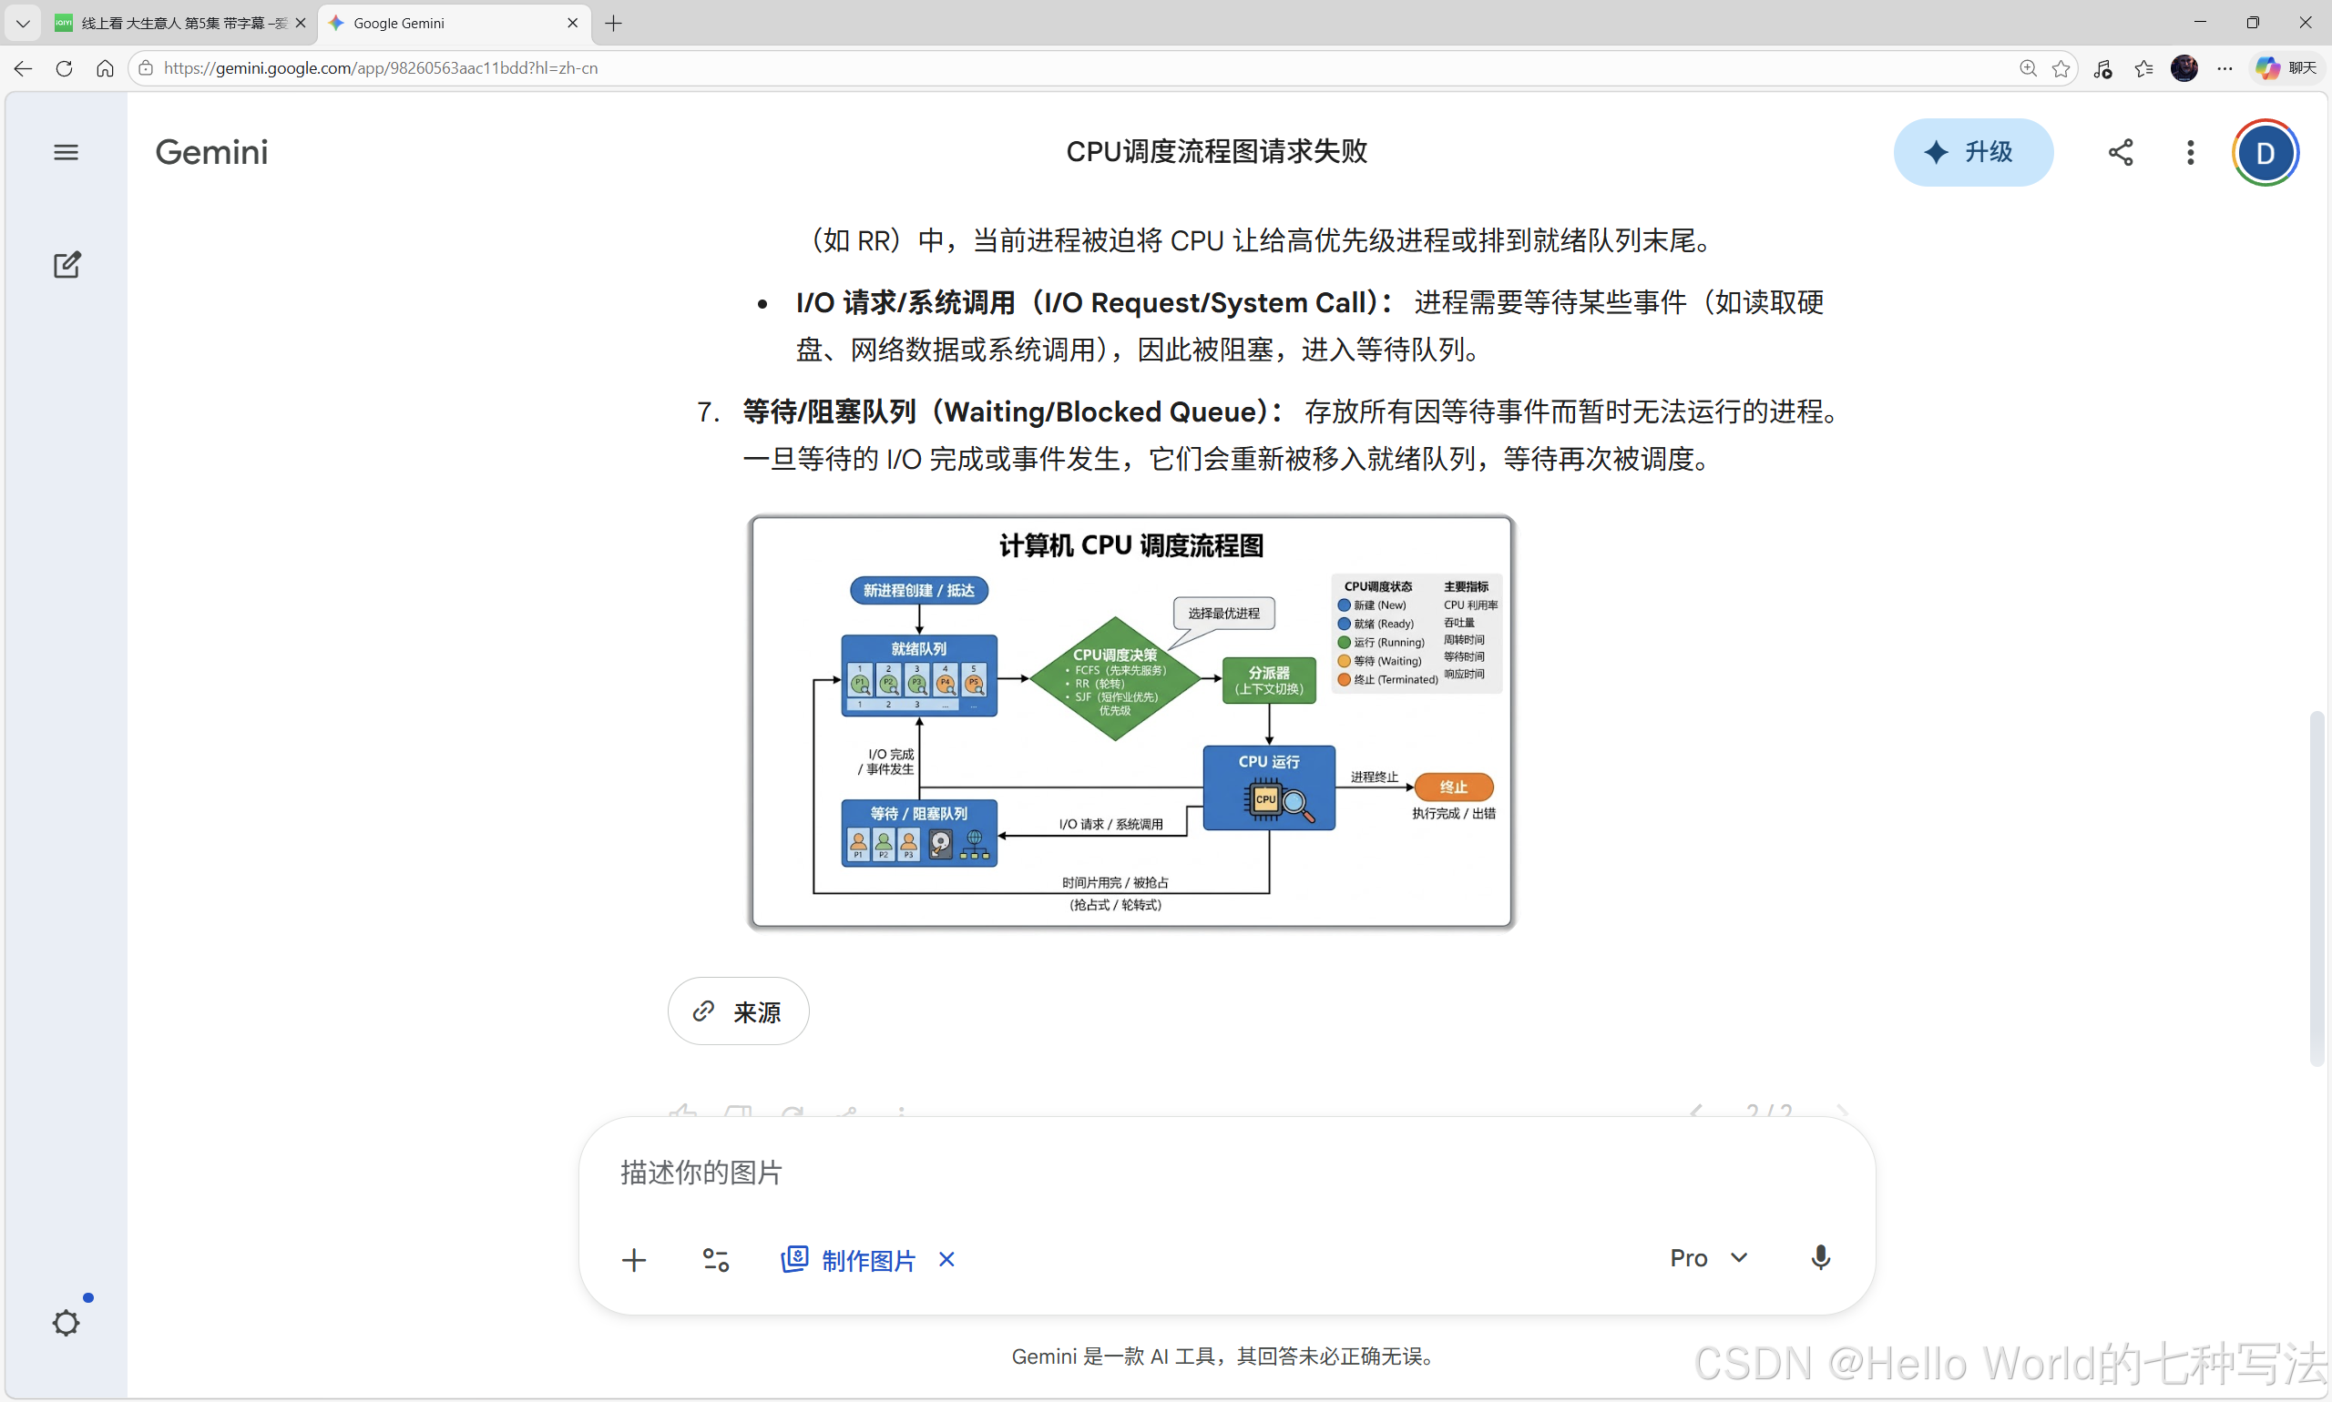Favorite this page with the star icon
Image resolution: width=2332 pixels, height=1402 pixels.
(x=2061, y=68)
